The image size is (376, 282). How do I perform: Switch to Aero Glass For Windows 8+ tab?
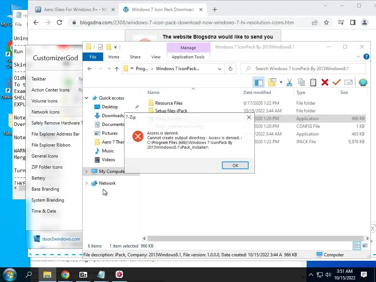(75, 10)
